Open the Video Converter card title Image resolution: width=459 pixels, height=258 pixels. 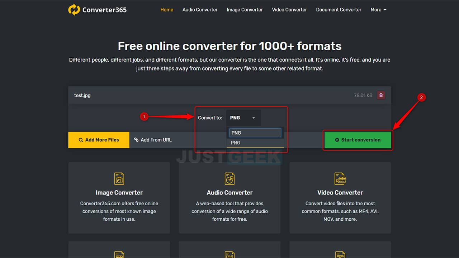coord(340,193)
